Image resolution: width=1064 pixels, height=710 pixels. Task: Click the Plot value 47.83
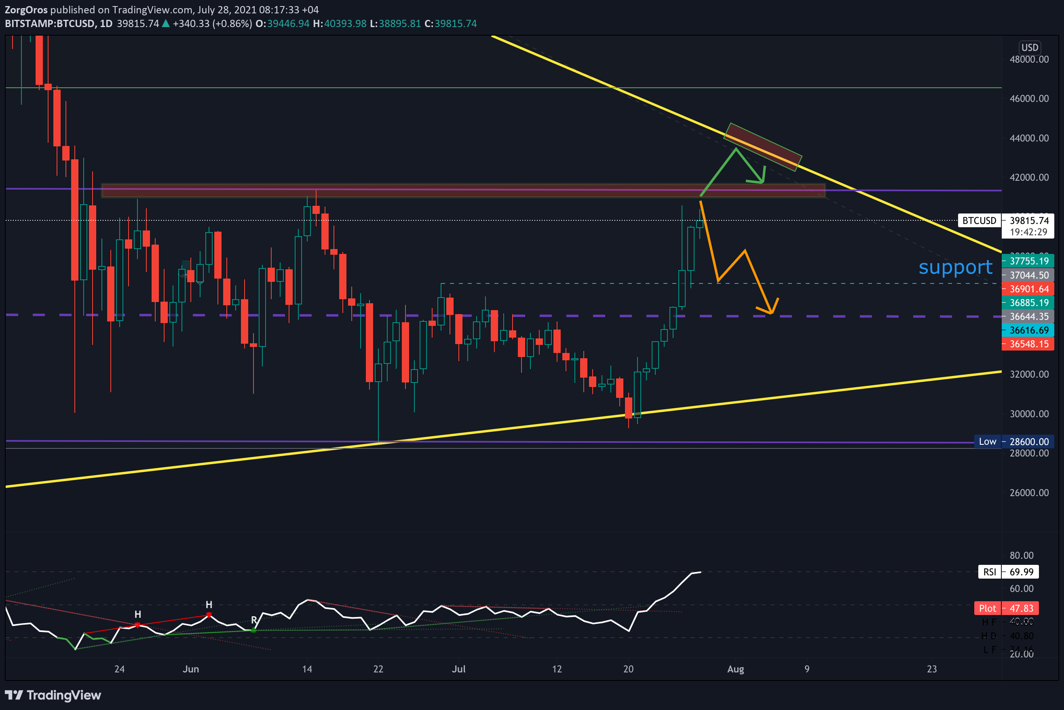1021,608
